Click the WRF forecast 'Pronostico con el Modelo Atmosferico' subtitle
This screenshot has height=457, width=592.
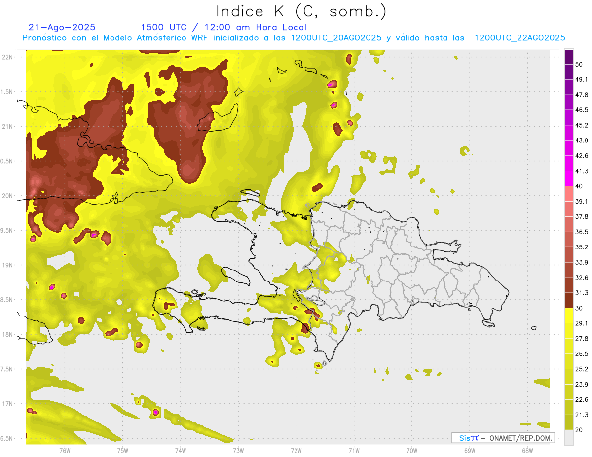pos(294,38)
